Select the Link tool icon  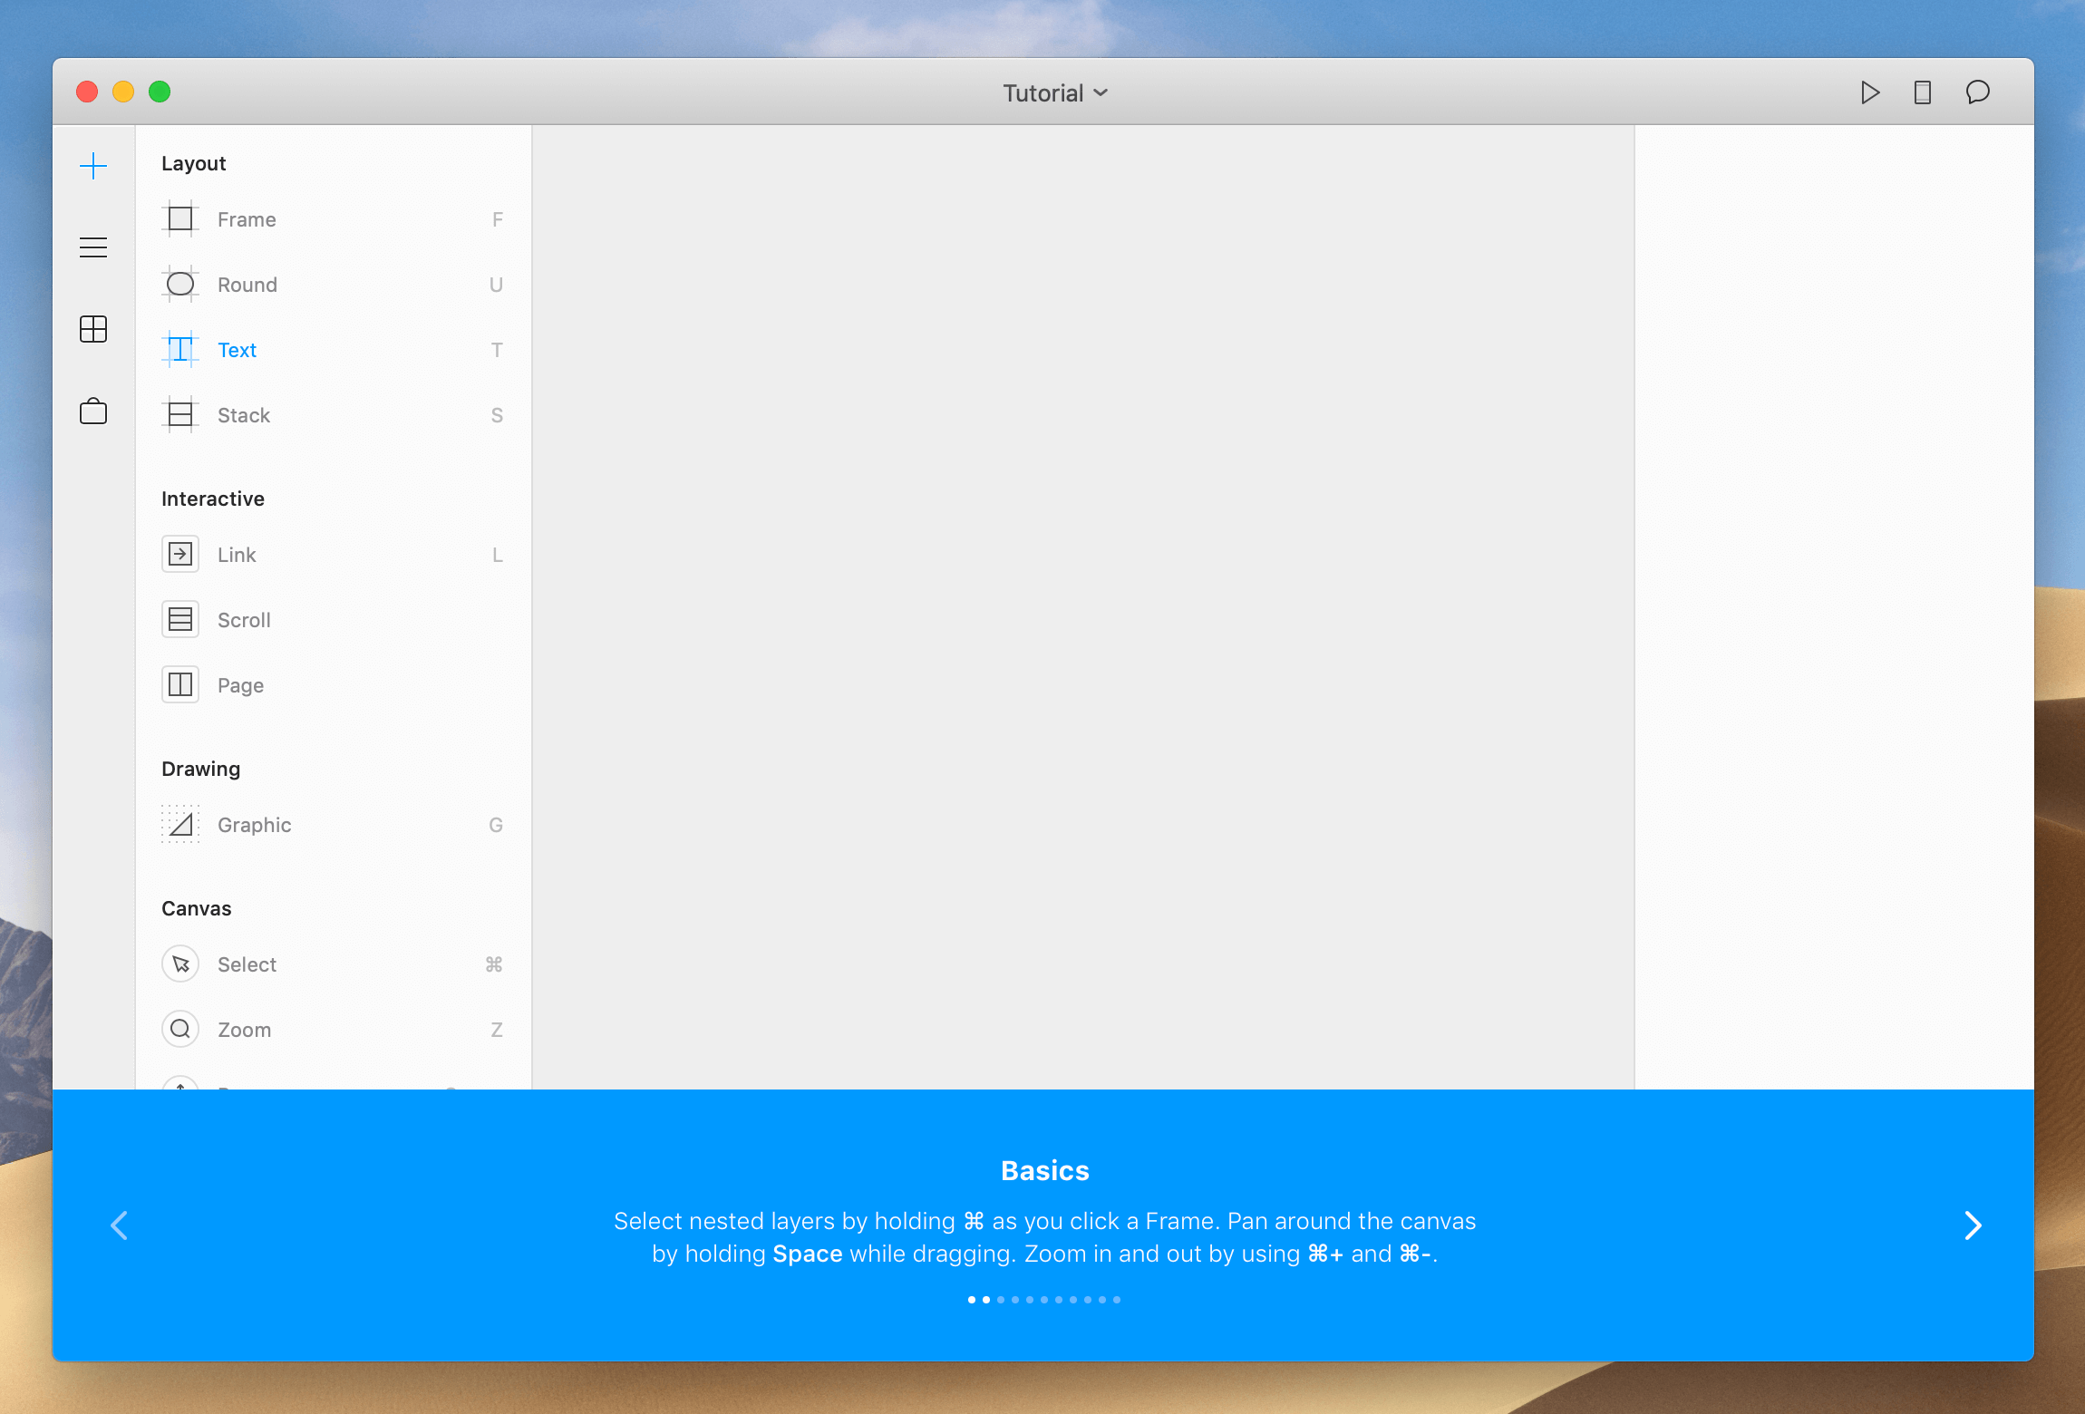pos(180,555)
